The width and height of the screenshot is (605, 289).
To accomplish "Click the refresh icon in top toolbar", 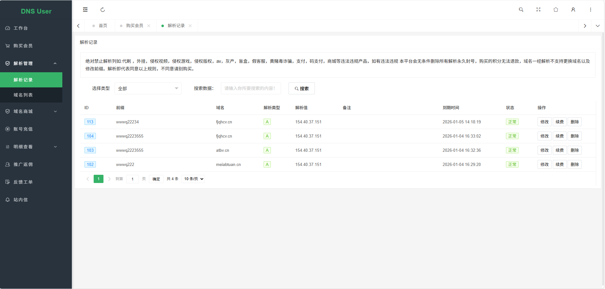I will [103, 10].
